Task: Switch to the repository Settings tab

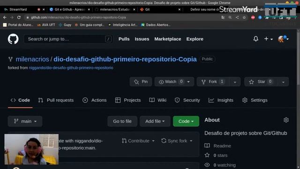Action: [255, 100]
